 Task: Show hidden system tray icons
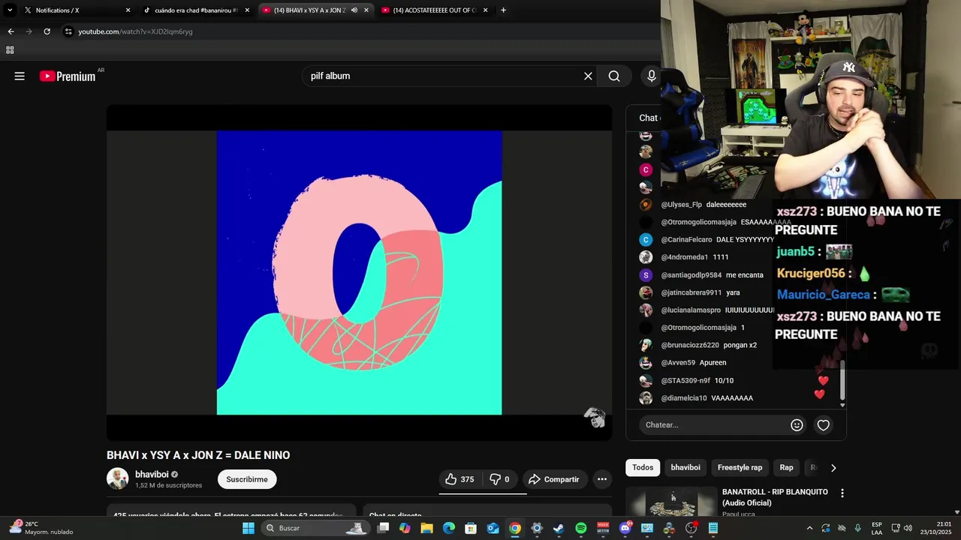coord(809,528)
